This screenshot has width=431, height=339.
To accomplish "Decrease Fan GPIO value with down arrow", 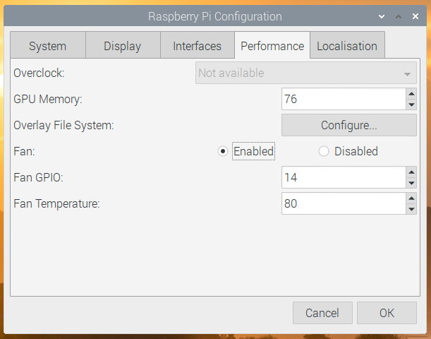I will [411, 183].
